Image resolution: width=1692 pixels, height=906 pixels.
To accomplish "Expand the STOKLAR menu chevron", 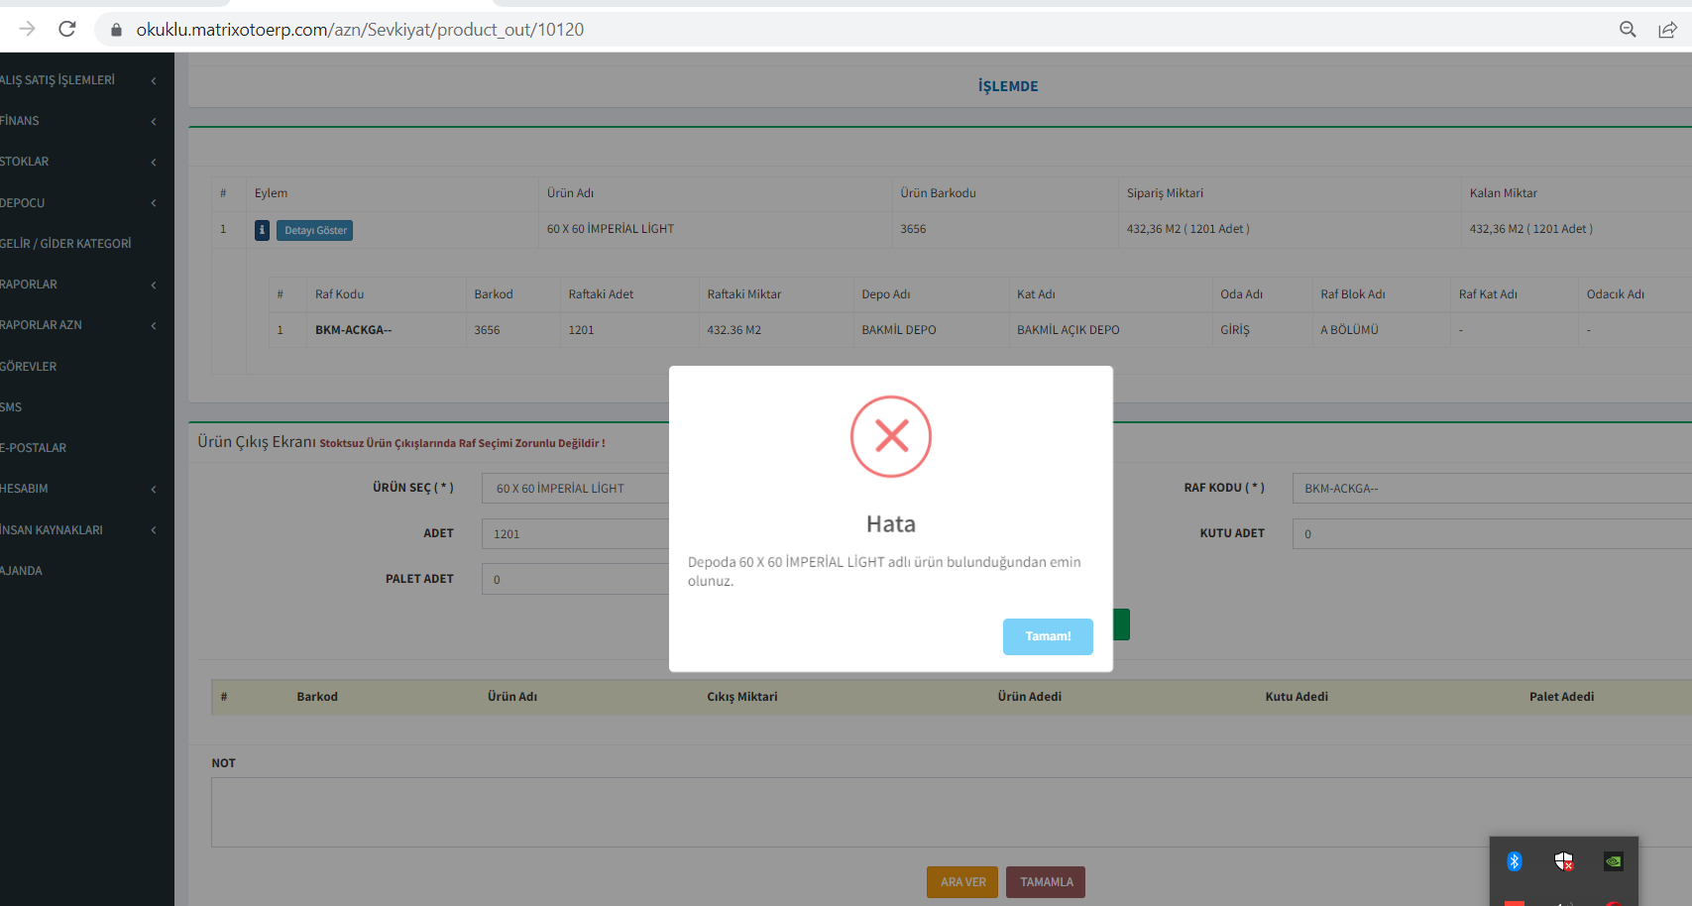I will (x=154, y=162).
